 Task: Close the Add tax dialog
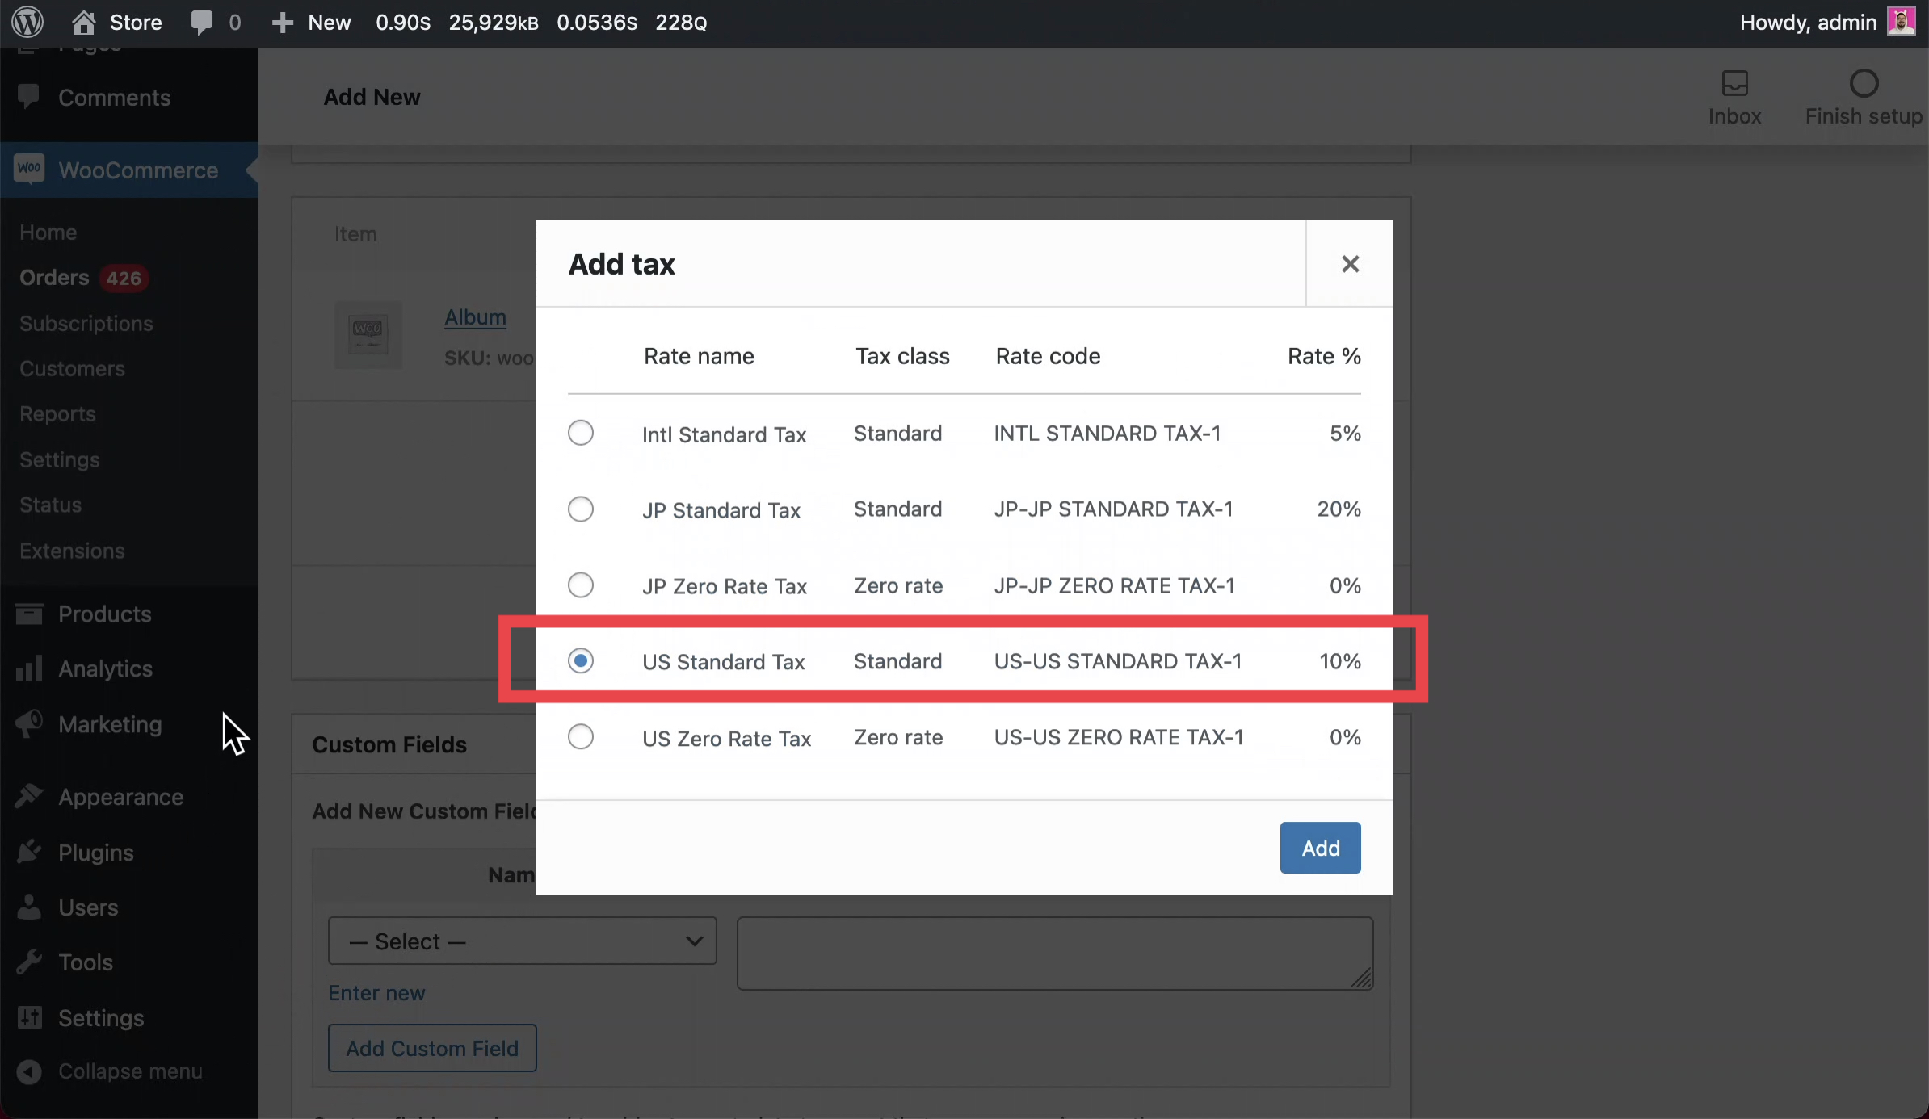tap(1350, 264)
